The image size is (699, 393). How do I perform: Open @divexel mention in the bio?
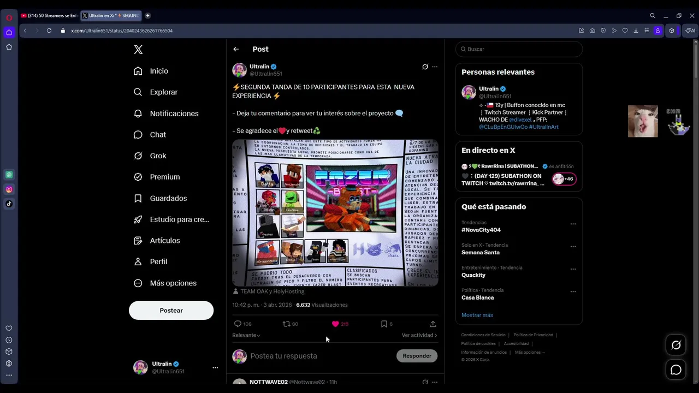point(520,120)
